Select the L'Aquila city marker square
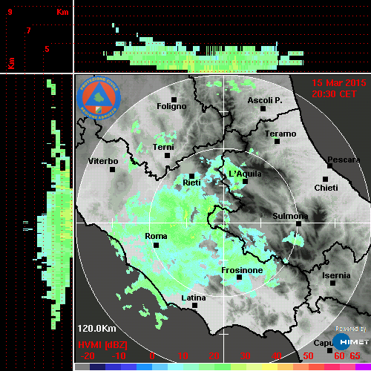The image size is (371, 371). coord(245,181)
